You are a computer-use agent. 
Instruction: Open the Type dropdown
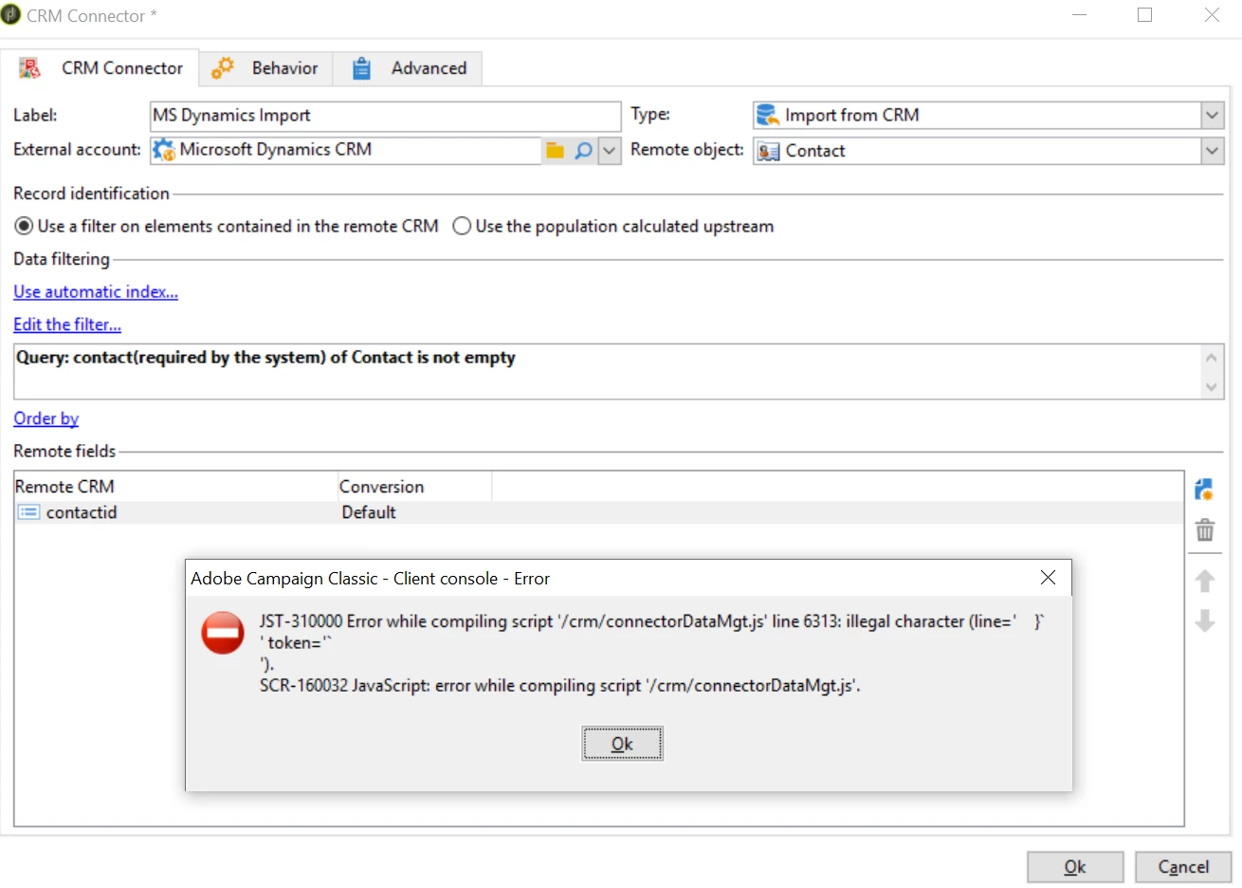point(1212,116)
